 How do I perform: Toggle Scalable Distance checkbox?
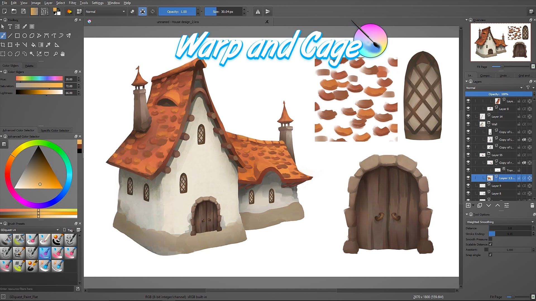[490, 244]
